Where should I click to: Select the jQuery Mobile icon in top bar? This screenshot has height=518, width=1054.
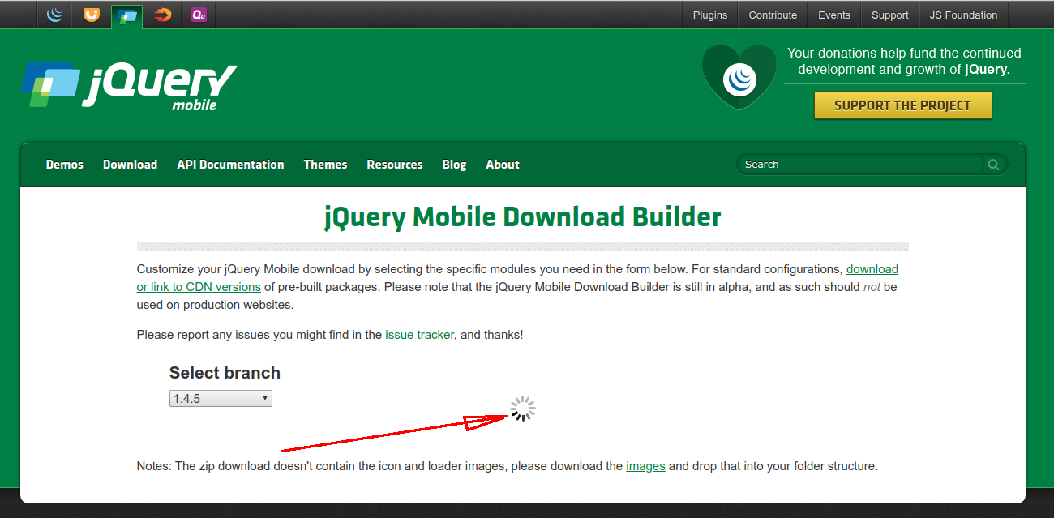[x=127, y=15]
